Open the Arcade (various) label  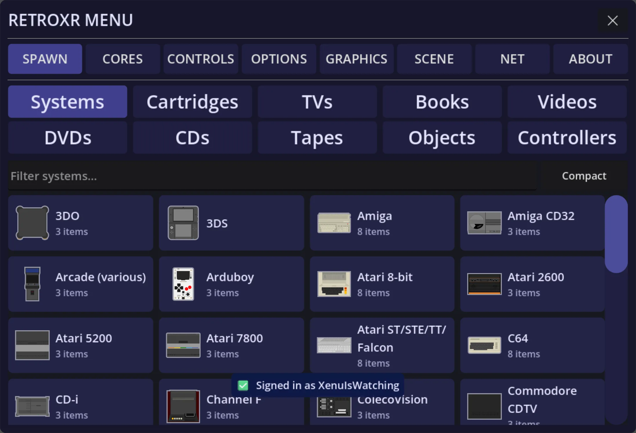coord(101,277)
